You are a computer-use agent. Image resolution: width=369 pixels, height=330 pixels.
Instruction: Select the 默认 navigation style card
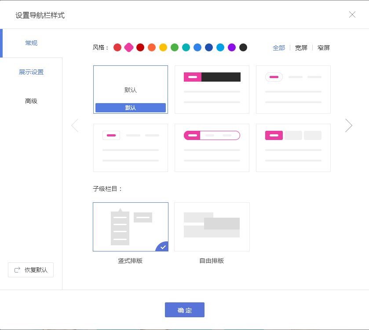click(131, 90)
